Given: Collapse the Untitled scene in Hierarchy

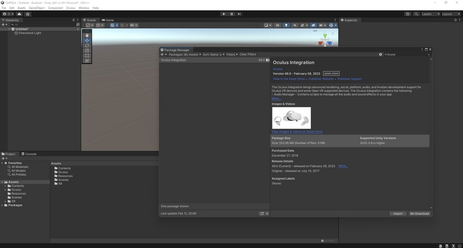Looking at the screenshot, I should pyautogui.click(x=9, y=29).
